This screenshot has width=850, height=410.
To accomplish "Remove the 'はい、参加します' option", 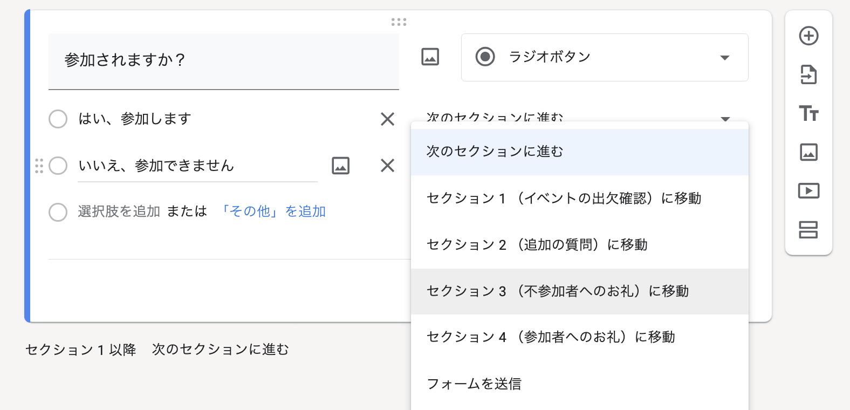I will (x=387, y=119).
